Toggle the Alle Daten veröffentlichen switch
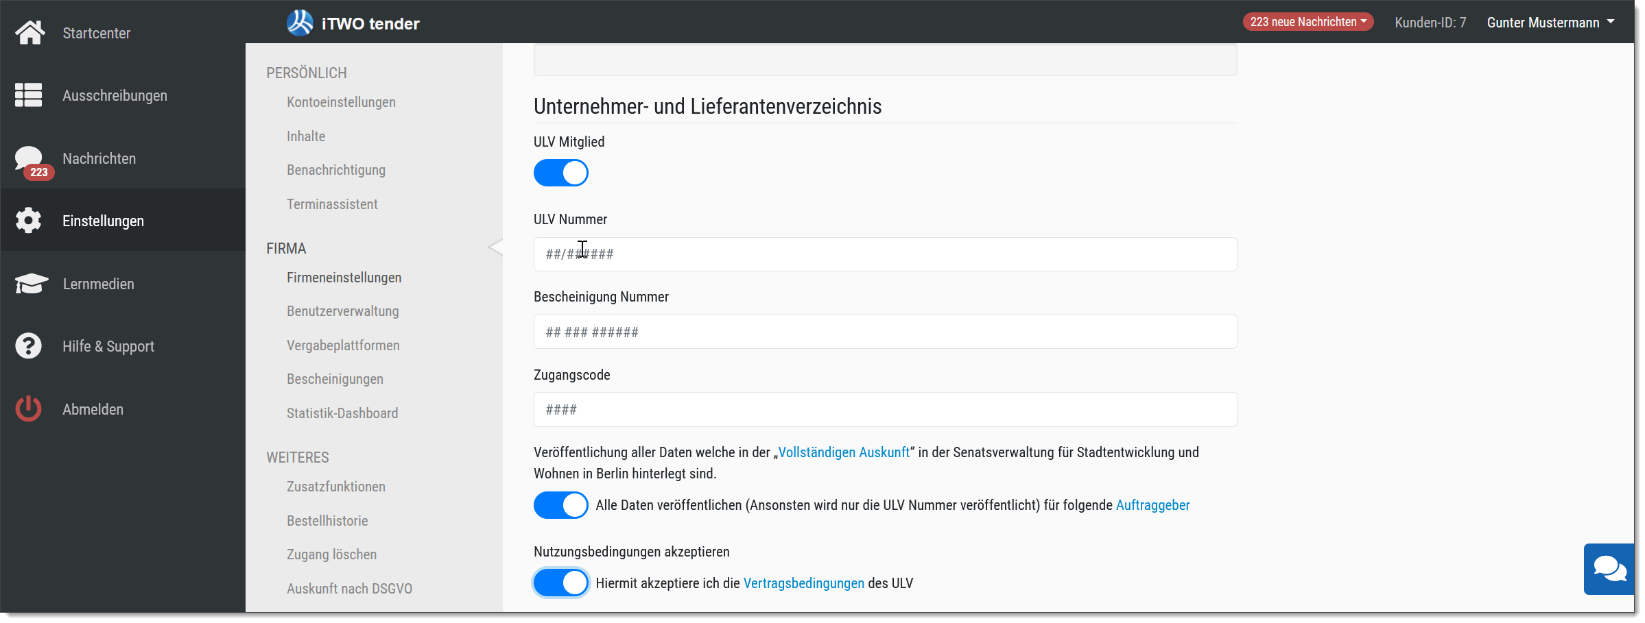The image size is (1645, 623). 560,505
